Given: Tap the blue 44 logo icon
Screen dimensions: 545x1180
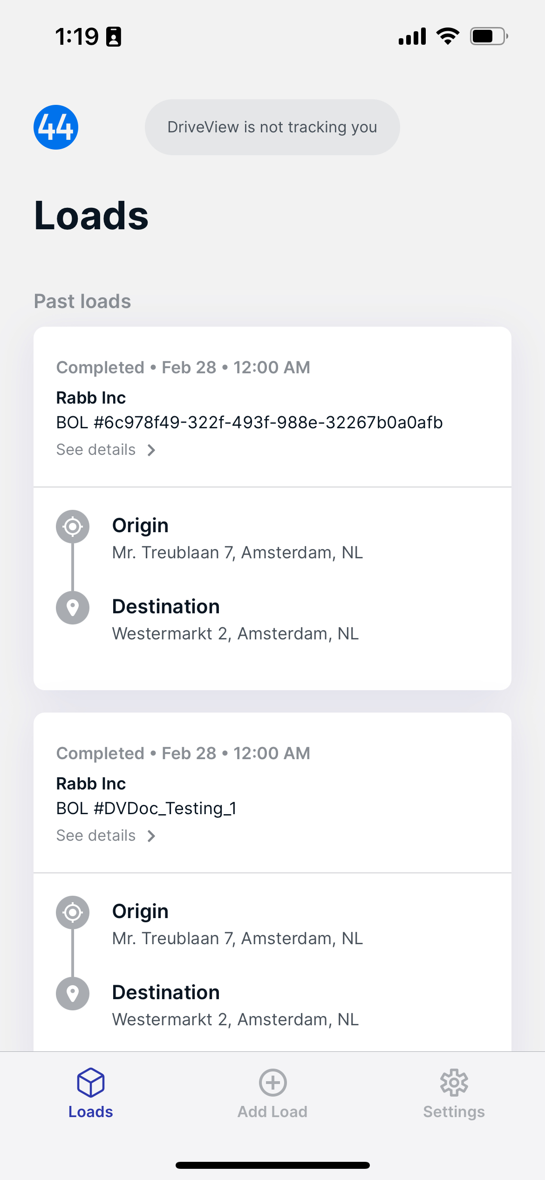Looking at the screenshot, I should click(56, 127).
